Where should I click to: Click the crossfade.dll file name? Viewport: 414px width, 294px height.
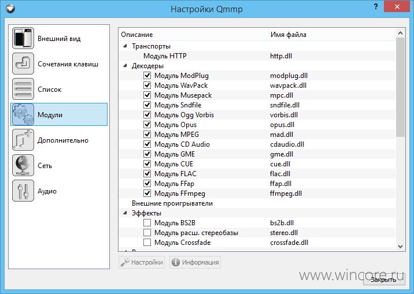point(289,243)
